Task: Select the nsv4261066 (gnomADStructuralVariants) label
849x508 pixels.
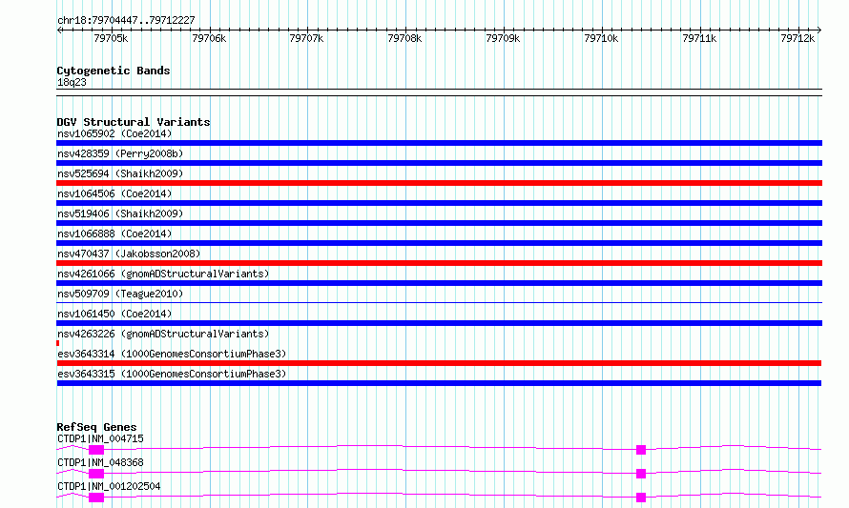Action: click(163, 274)
